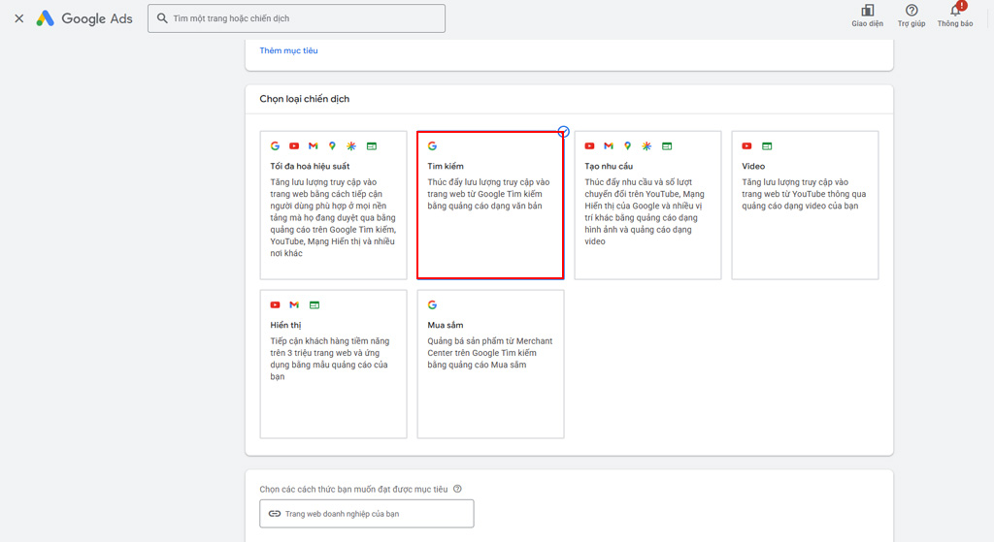Click the 'Hiển thị' title text
The image size is (994, 542).
point(286,325)
